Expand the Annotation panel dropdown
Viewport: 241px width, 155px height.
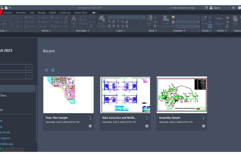83,31
